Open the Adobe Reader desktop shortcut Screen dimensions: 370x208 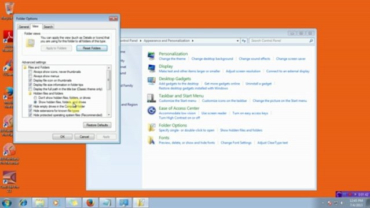pos(9,41)
